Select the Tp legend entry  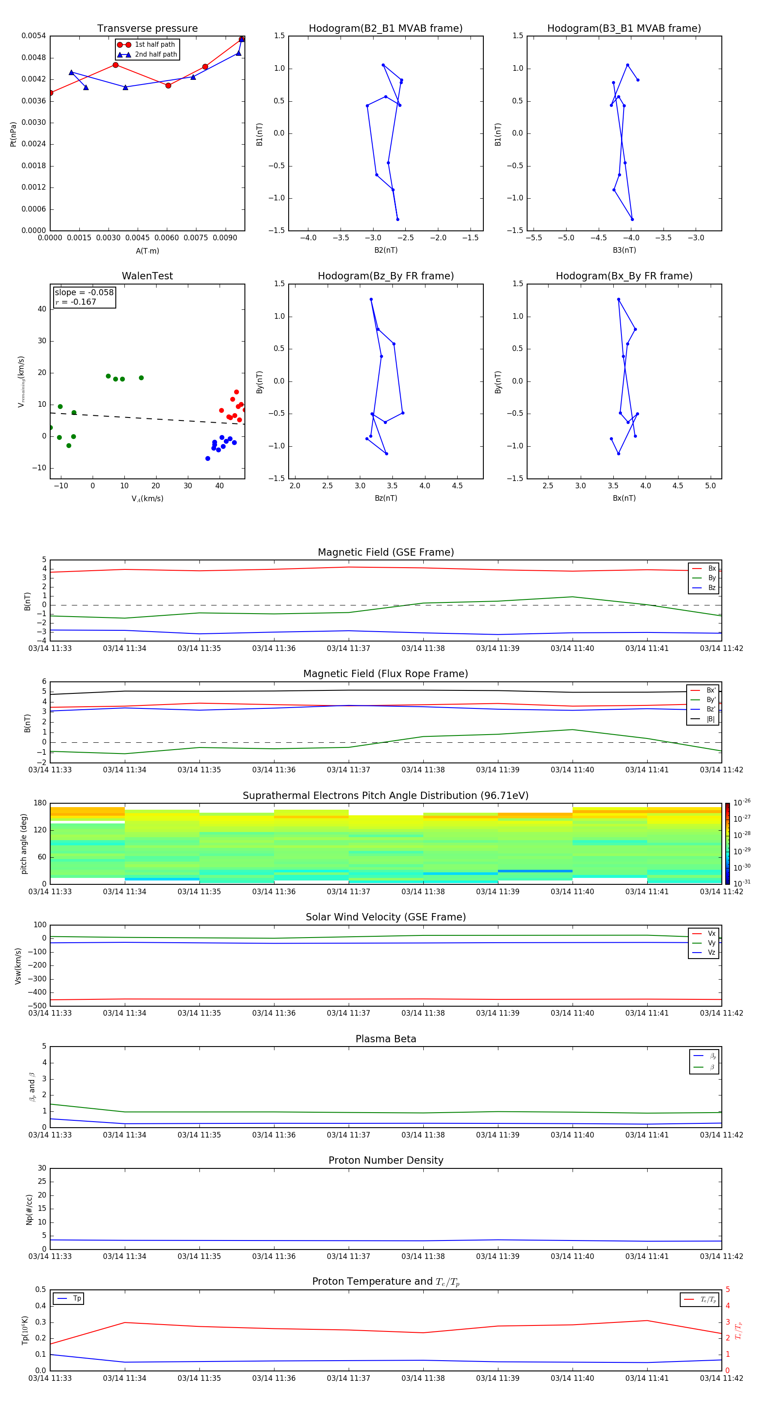[x=69, y=1298]
